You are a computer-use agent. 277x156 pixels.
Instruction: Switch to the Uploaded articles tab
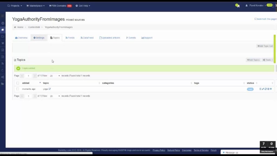[110, 38]
